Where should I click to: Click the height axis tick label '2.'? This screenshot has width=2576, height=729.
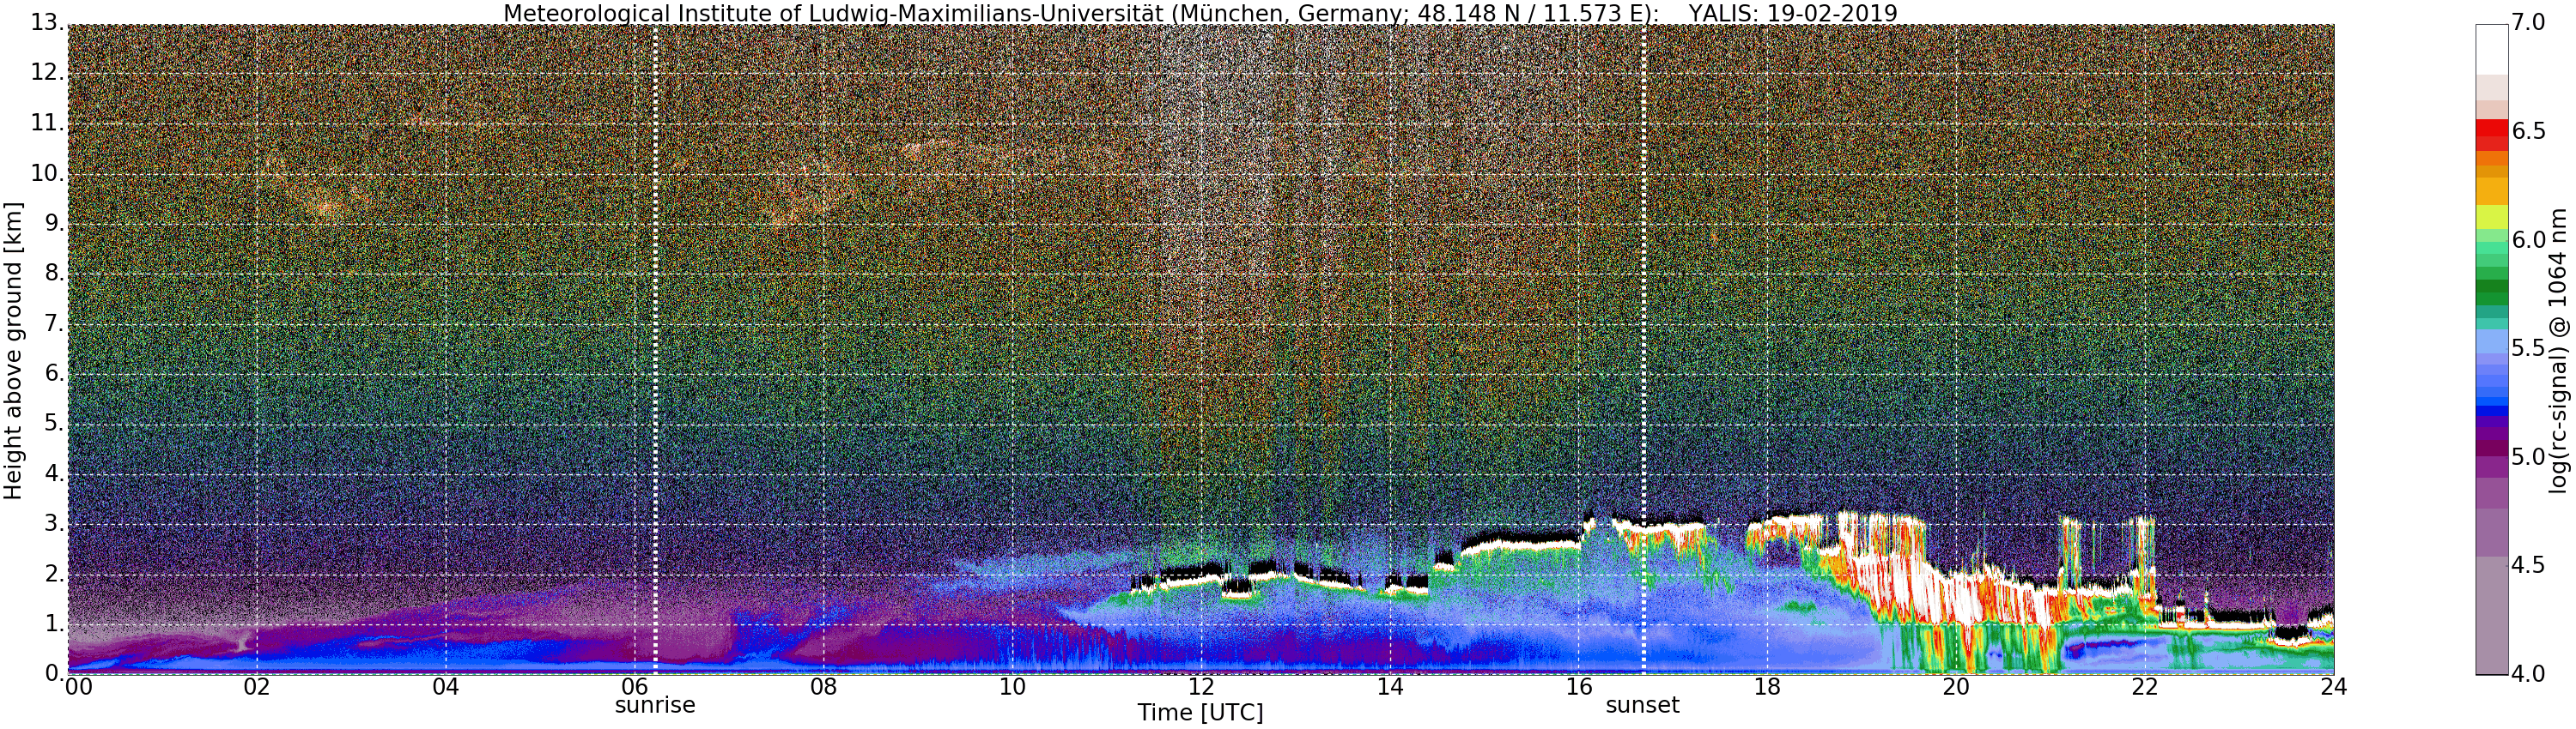(x=54, y=573)
